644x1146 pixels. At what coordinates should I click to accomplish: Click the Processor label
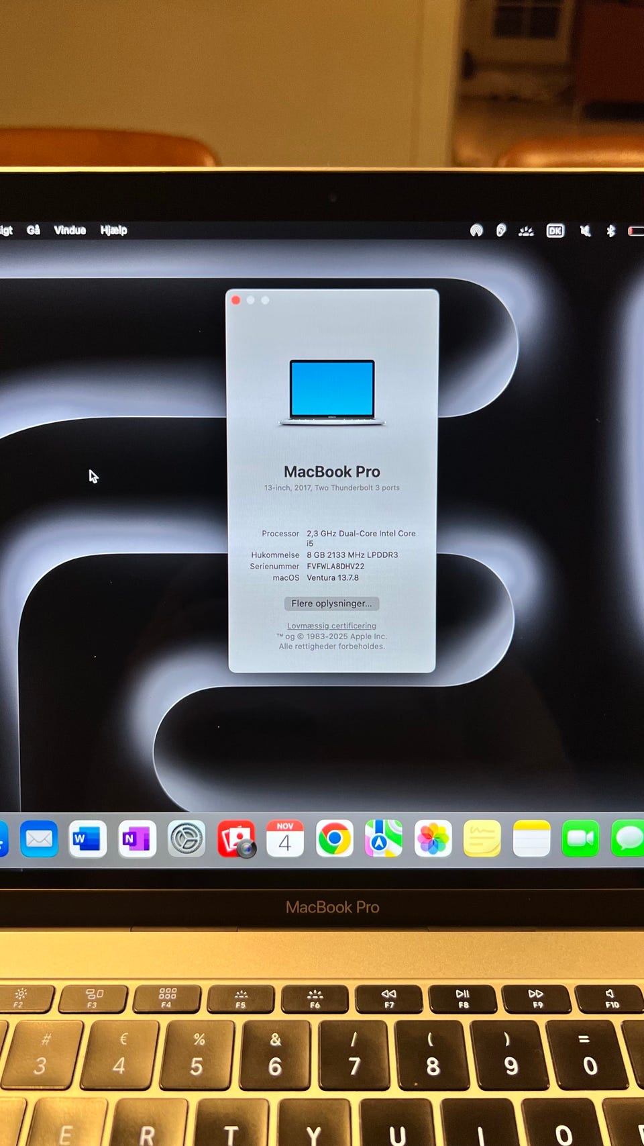[280, 534]
